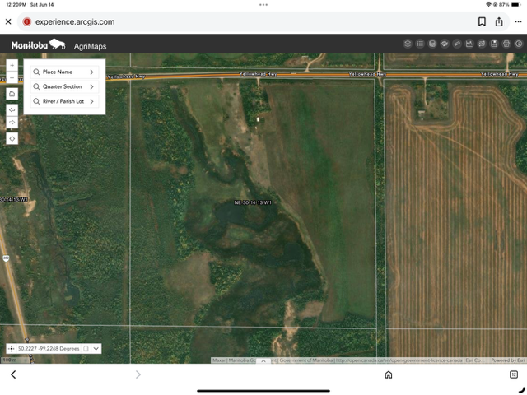Open the Print tool icon

[x=506, y=44]
